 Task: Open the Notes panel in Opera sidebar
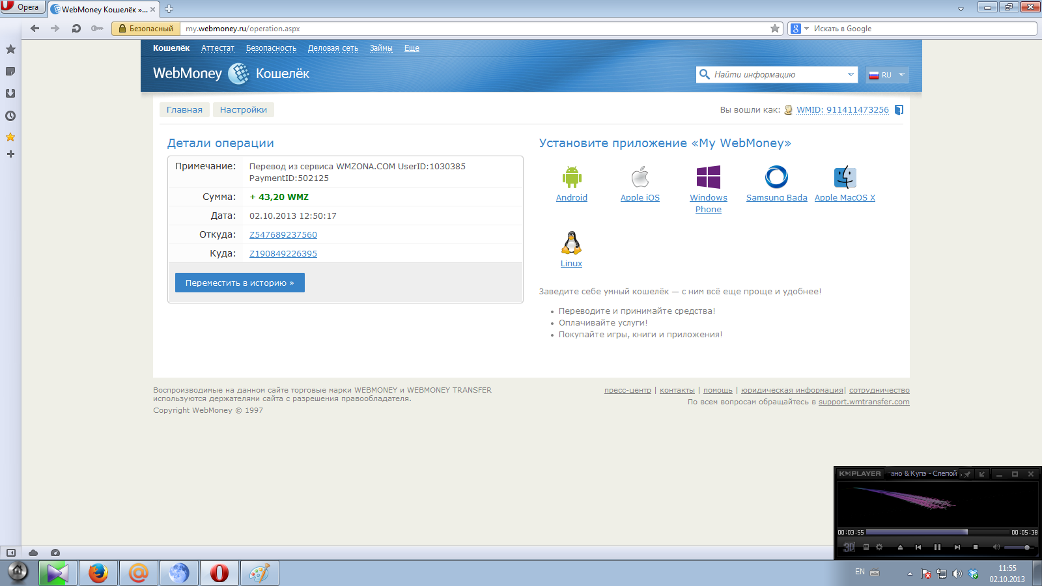10,72
